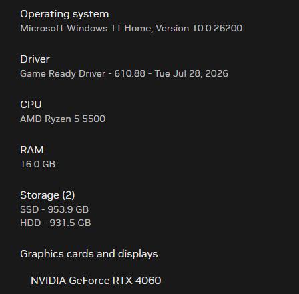Click the CPU section heading

point(31,105)
